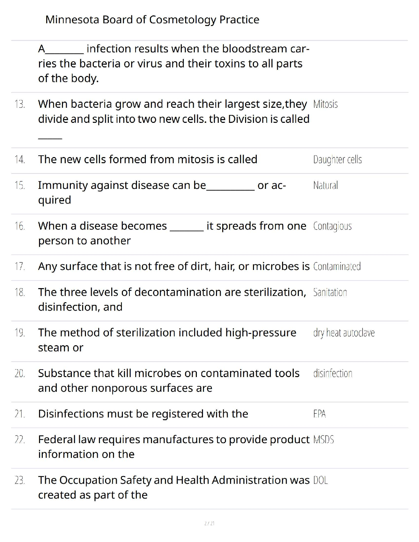
Task: Click the answer Daughter cells
Action: pos(338,160)
